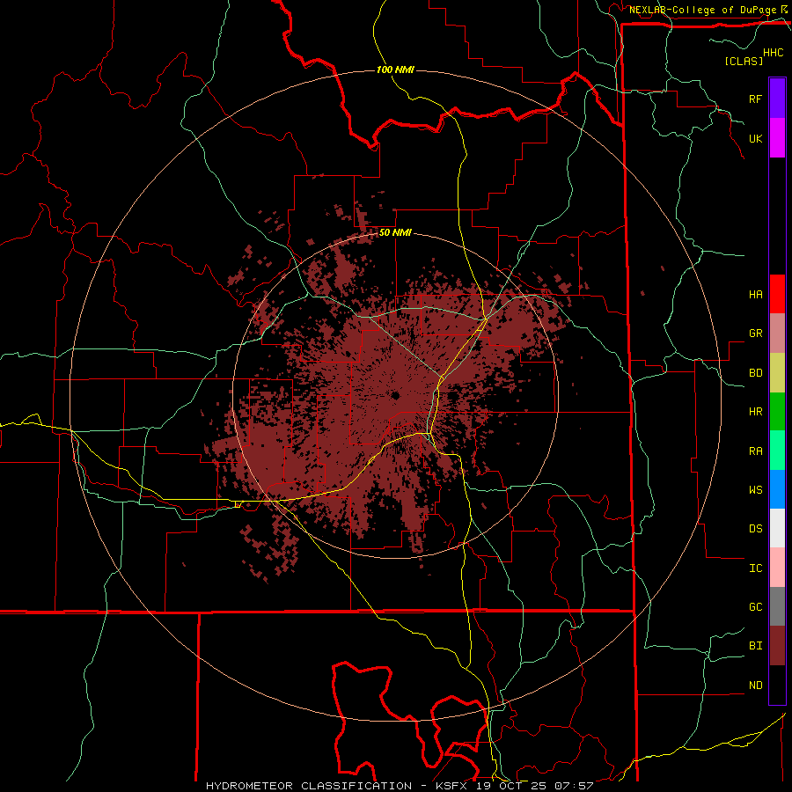Click the RF purple legend swatch
This screenshot has width=792, height=792.
pyautogui.click(x=777, y=99)
